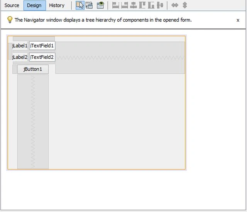Align components right in column
This screenshot has height=212, width=247.
point(125,5)
